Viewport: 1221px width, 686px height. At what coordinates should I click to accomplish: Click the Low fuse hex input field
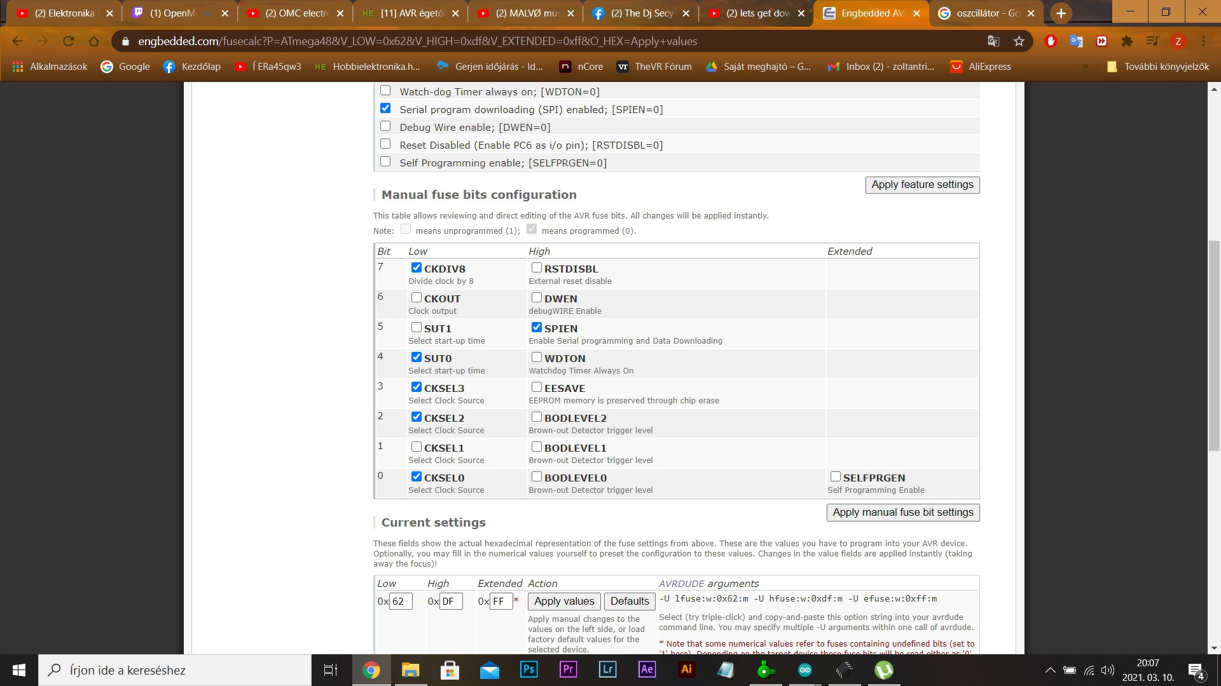pyautogui.click(x=401, y=601)
